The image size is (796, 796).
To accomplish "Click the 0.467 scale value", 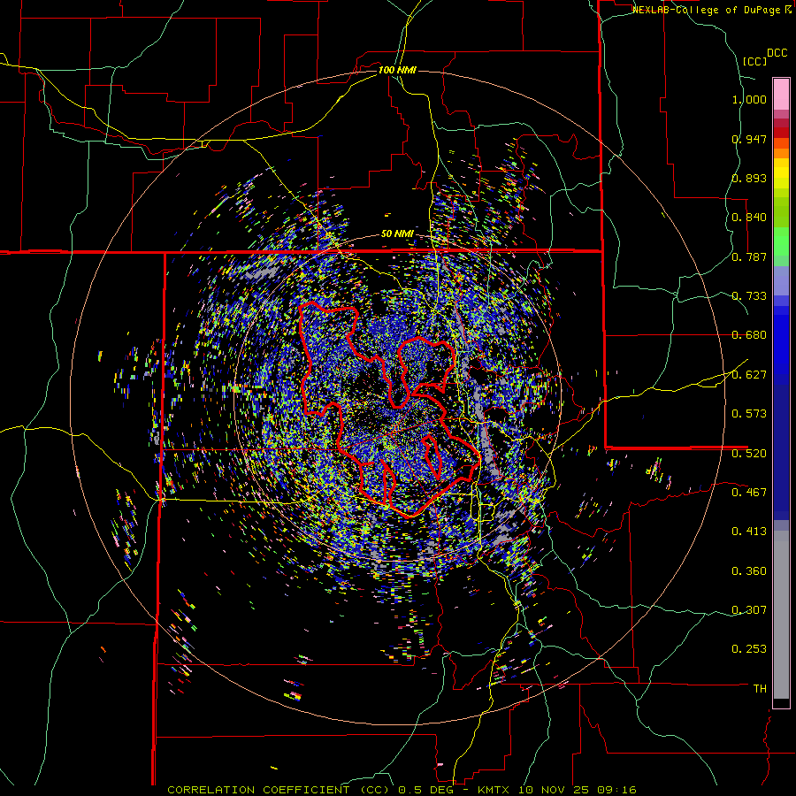I will [749, 493].
